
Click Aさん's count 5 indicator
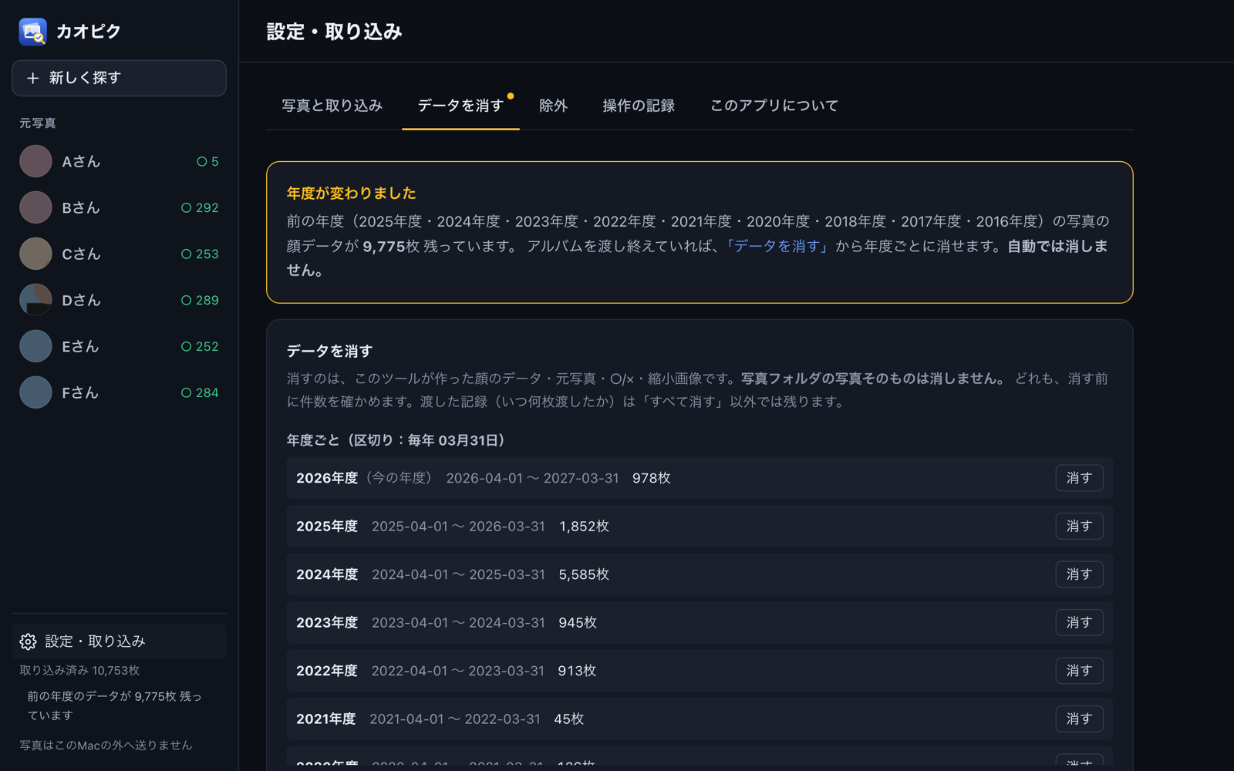click(207, 161)
